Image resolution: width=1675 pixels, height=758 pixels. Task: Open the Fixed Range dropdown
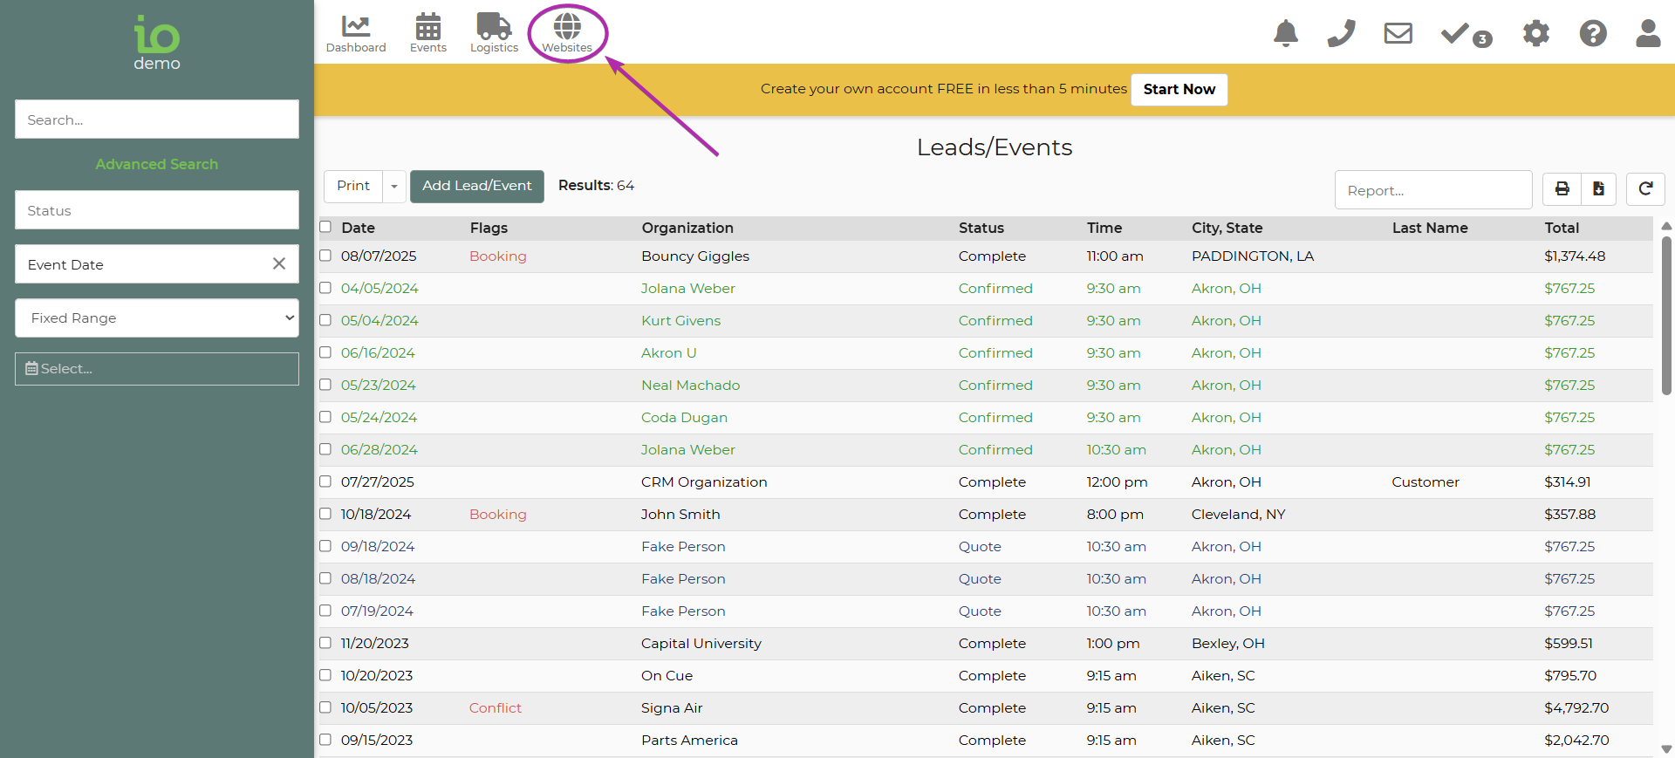[157, 318]
